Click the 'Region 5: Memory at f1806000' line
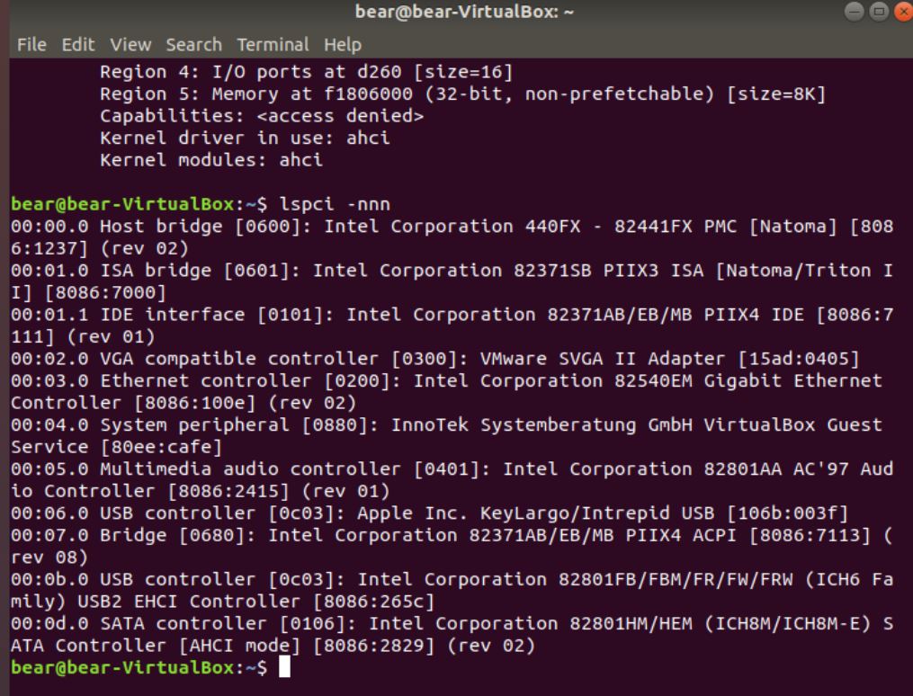Image resolution: width=913 pixels, height=696 pixels. 463,94
